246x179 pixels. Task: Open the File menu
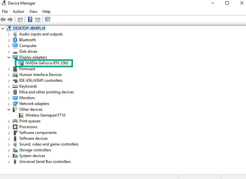5,12
